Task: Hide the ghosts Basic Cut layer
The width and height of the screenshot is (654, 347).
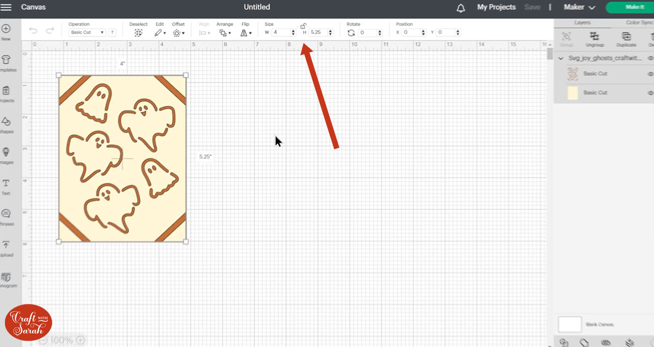Action: tap(650, 73)
